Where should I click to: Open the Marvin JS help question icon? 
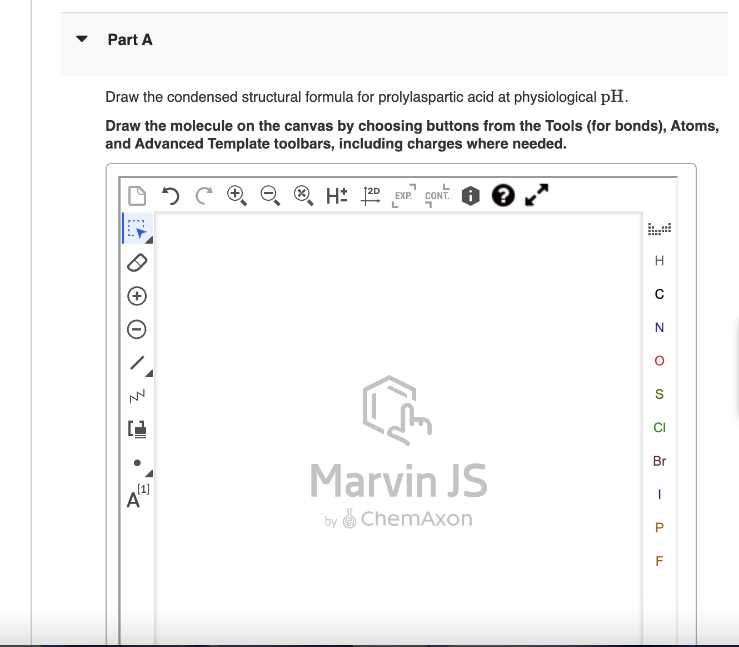503,195
